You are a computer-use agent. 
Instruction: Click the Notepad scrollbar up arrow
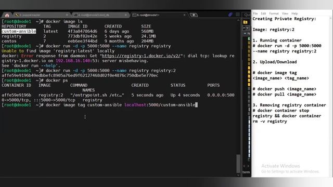(x=330, y=19)
